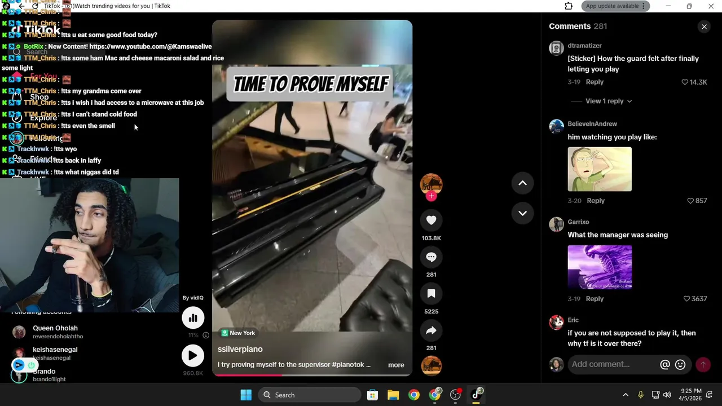Viewport: 722px width, 406px height.
Task: Open Google Chrome from taskbar
Action: [x=414, y=395]
